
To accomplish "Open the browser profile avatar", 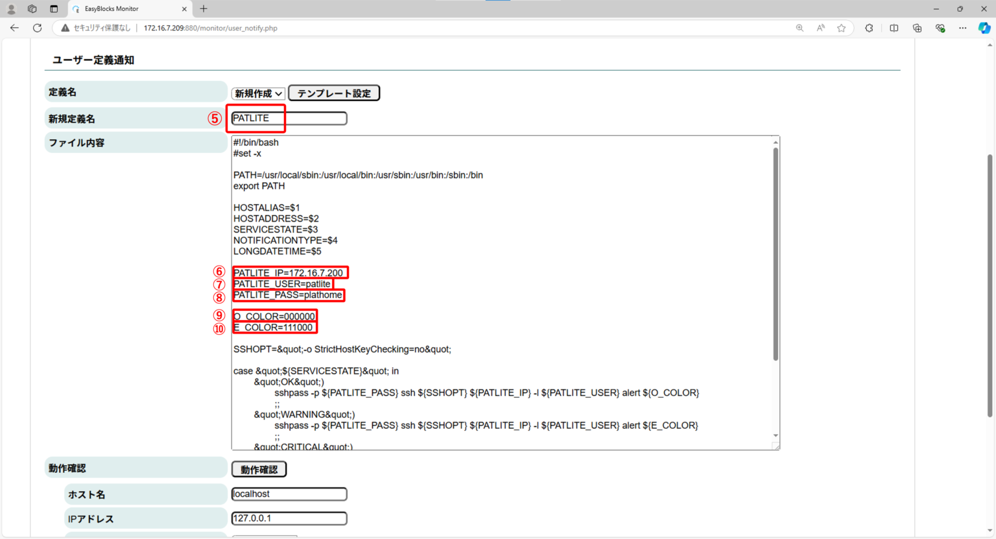I will coord(11,8).
